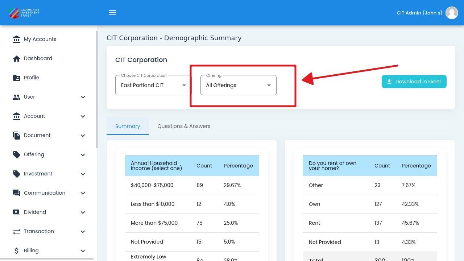The image size is (464, 261).
Task: Click the Communication chat bubble icon
Action: click(x=16, y=193)
